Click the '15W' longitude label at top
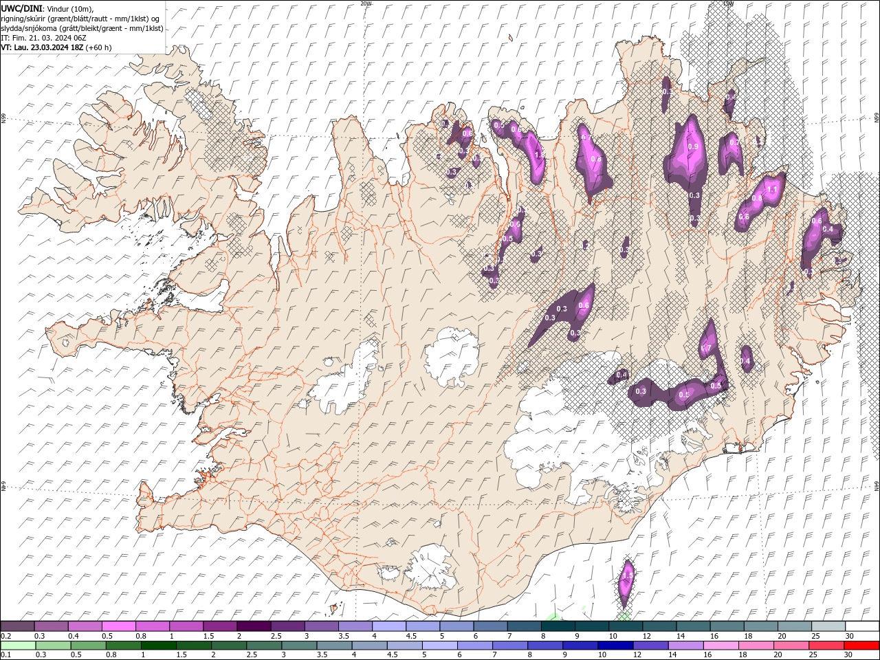 click(728, 3)
